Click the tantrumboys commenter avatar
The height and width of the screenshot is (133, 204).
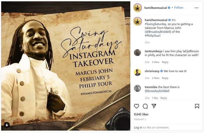click(x=137, y=52)
